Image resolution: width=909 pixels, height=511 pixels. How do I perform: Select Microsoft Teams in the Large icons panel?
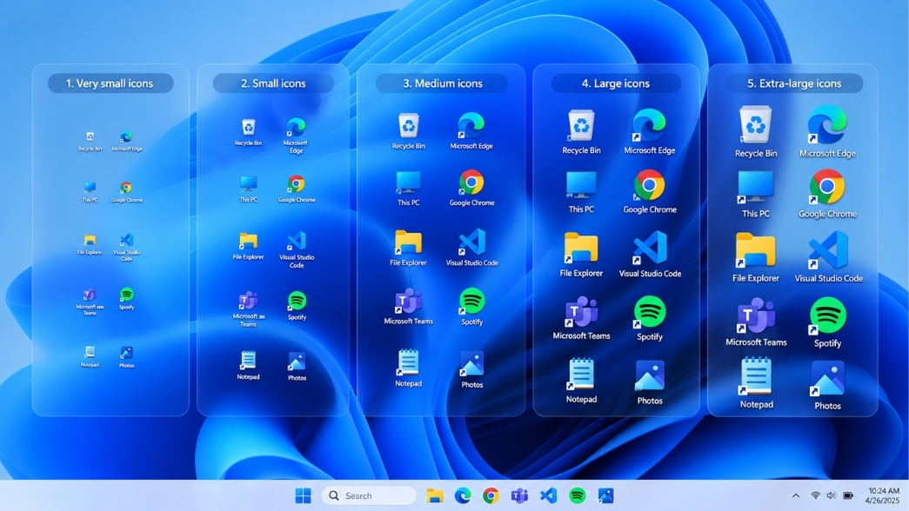(x=581, y=318)
